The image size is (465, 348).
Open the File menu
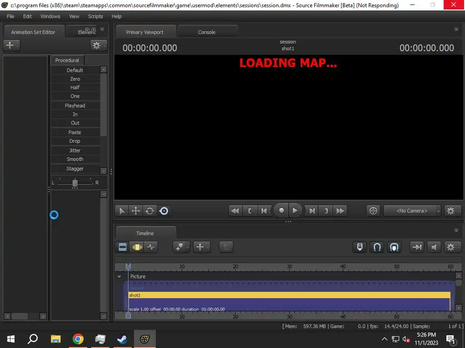click(10, 16)
